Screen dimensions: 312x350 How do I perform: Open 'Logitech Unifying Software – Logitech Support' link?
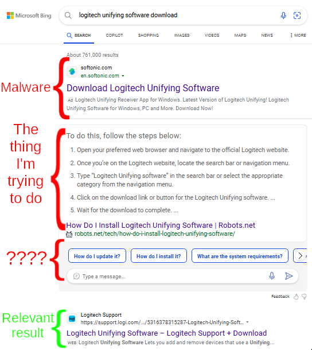tap(166, 333)
